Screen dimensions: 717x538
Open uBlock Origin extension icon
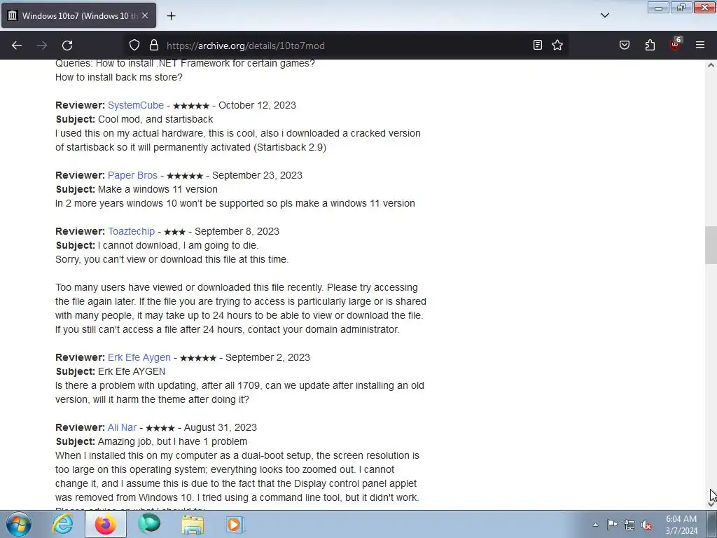(676, 44)
